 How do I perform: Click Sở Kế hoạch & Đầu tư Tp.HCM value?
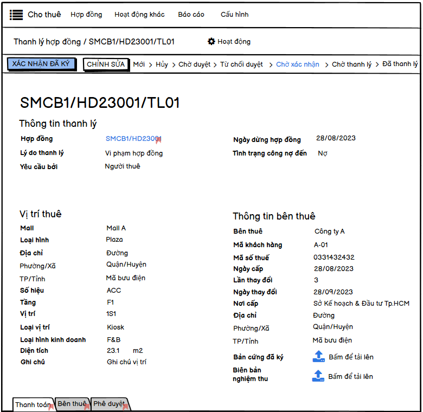(362, 304)
